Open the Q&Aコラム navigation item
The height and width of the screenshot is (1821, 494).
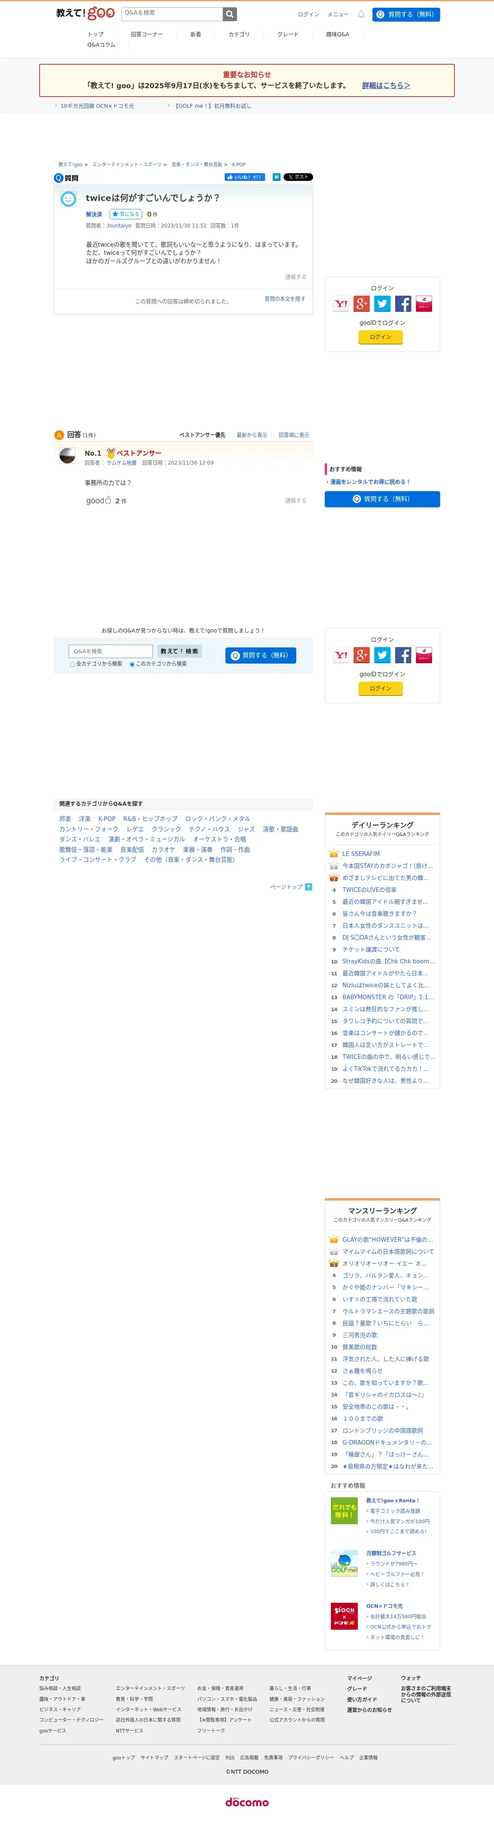[x=101, y=45]
